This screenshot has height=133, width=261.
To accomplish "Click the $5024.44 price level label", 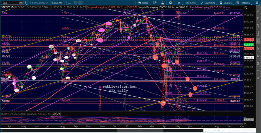I will pos(202,86).
